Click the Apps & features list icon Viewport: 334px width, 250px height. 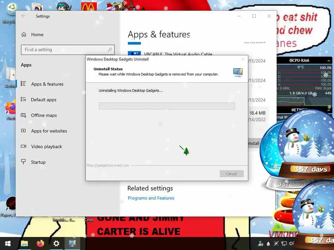pyautogui.click(x=23, y=84)
